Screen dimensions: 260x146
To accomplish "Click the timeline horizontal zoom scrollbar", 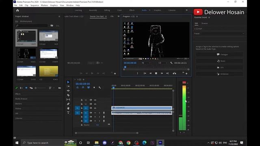I will pos(106,133).
